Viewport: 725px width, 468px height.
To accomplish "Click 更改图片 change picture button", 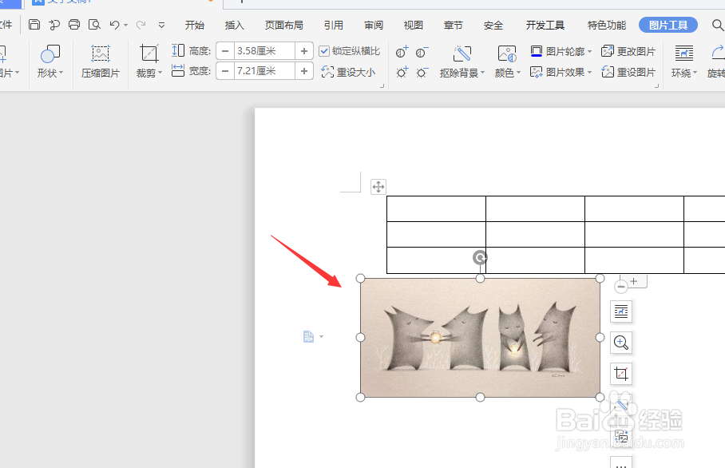I will pos(628,51).
